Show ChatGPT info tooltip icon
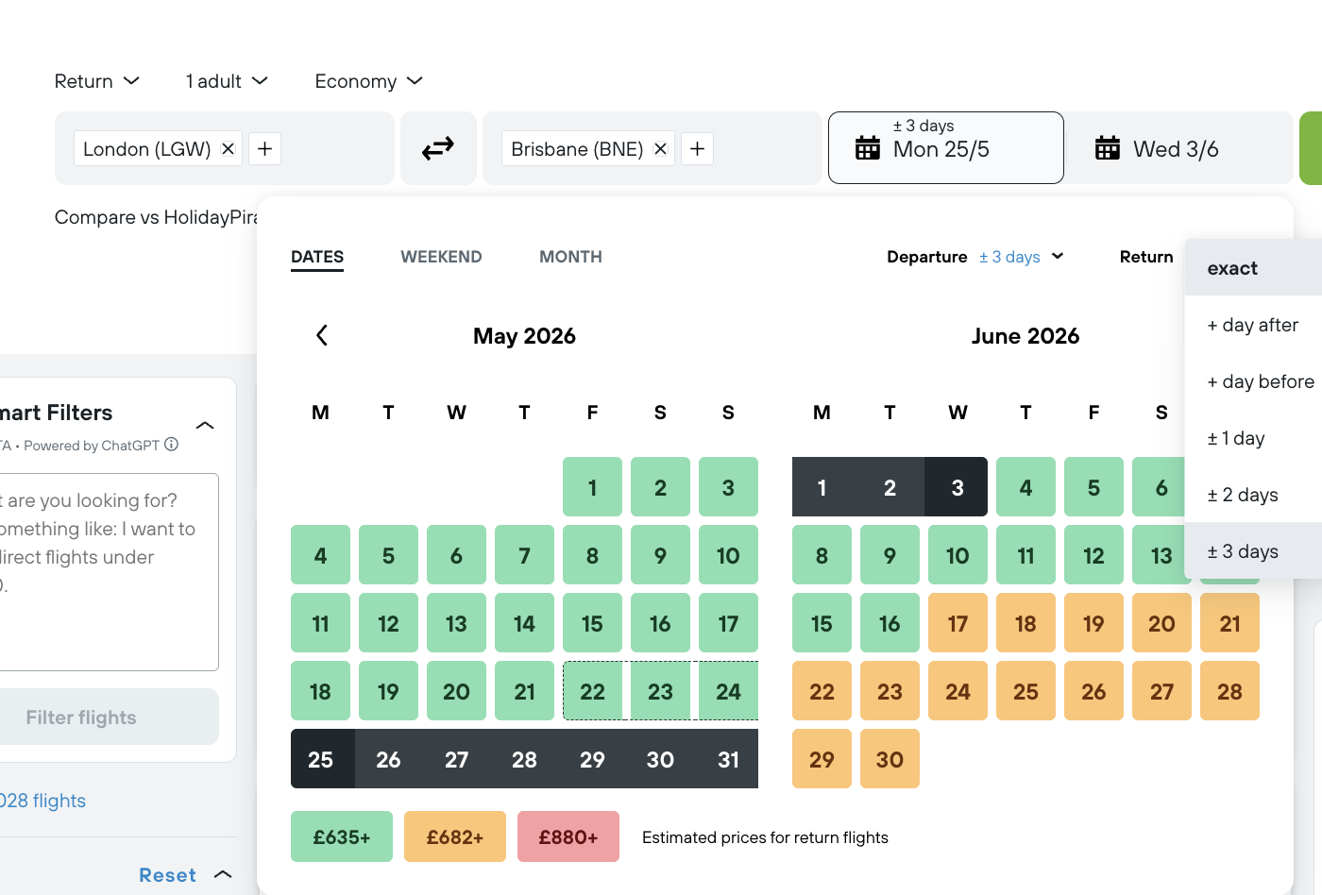Viewport: 1322px width, 895px height. pyautogui.click(x=172, y=445)
